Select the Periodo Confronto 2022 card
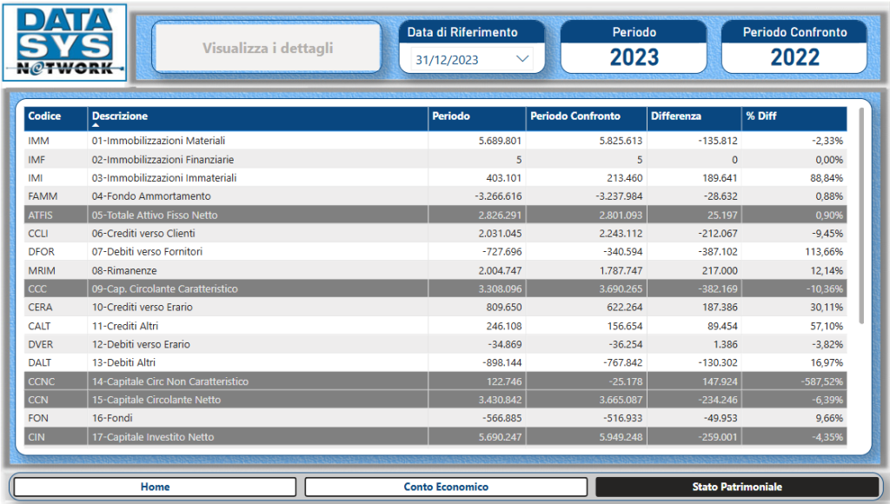This screenshot has height=504, width=890. tap(794, 48)
